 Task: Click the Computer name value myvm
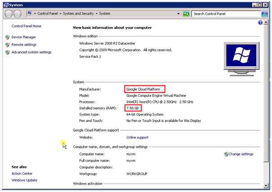[131, 154]
